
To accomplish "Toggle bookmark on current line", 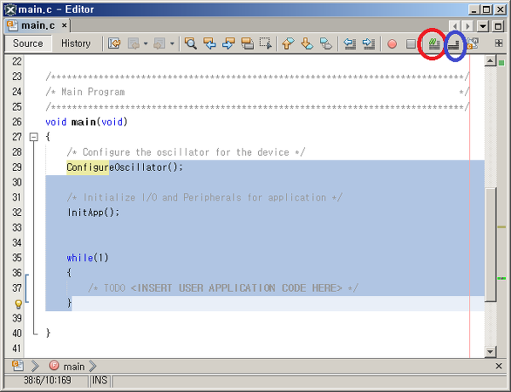I will (x=326, y=43).
